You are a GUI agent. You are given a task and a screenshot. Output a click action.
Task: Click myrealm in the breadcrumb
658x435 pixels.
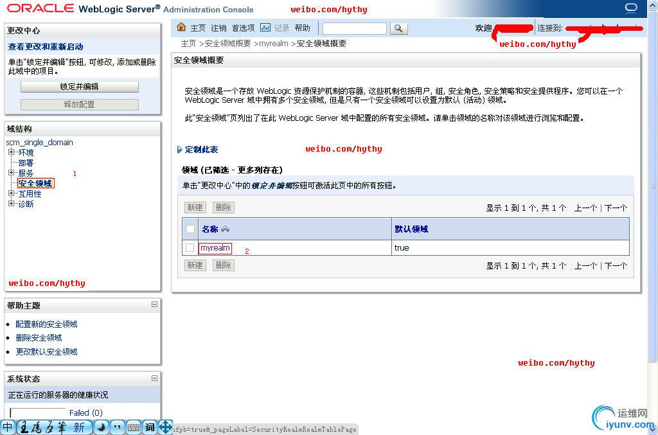pyautogui.click(x=274, y=44)
